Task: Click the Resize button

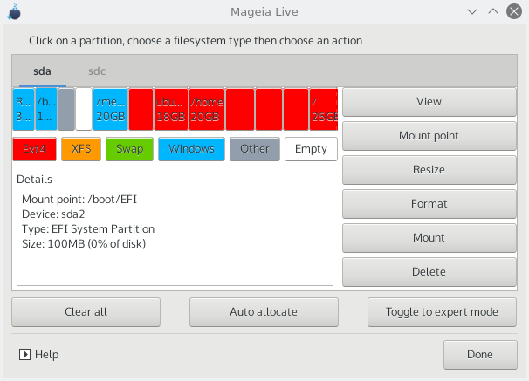Action: tap(429, 170)
